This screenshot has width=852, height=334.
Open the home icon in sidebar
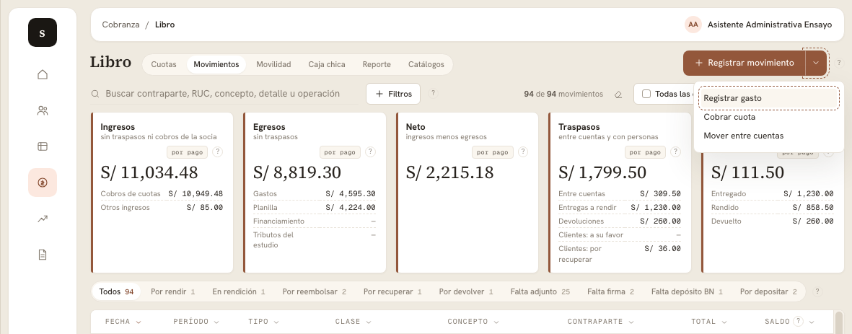click(x=43, y=74)
